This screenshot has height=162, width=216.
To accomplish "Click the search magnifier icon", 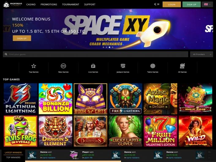I will click(x=6, y=54).
